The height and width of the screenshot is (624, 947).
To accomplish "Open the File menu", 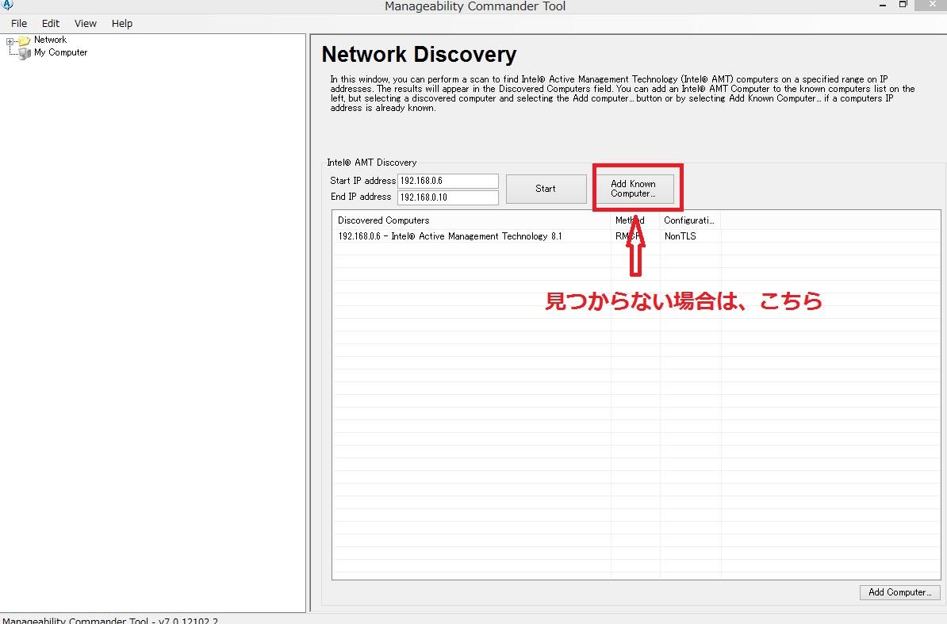I will [19, 24].
